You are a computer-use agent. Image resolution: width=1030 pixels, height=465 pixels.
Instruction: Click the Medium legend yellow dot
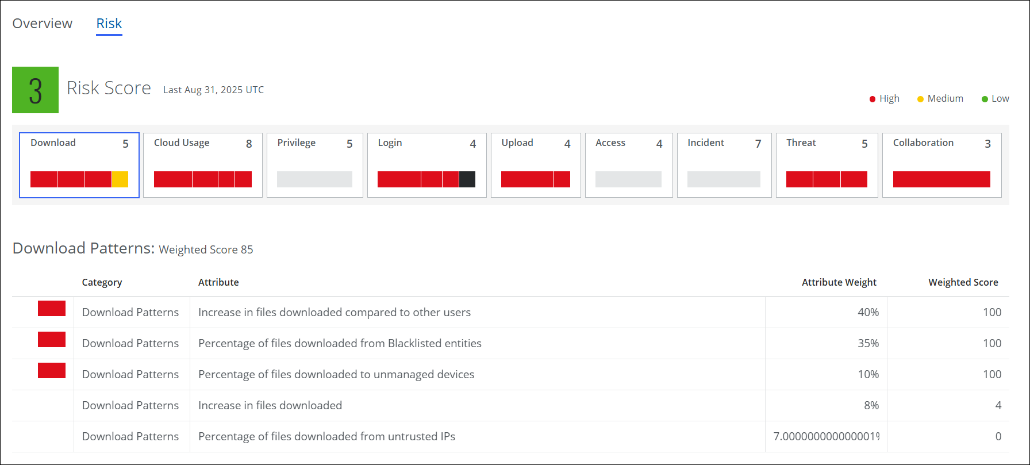pos(920,99)
